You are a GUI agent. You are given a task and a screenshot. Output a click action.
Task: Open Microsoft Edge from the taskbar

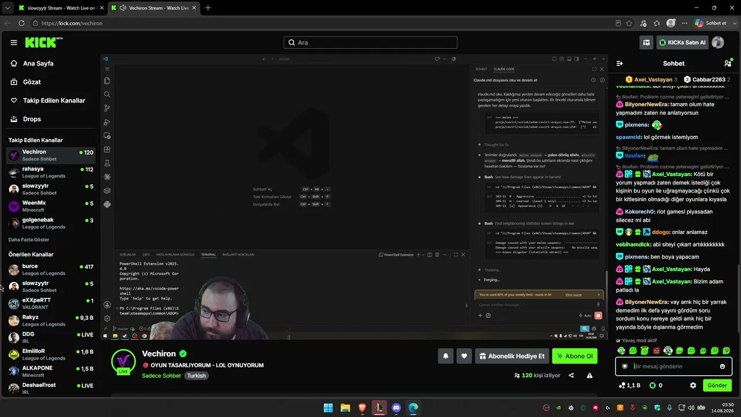coord(413,408)
